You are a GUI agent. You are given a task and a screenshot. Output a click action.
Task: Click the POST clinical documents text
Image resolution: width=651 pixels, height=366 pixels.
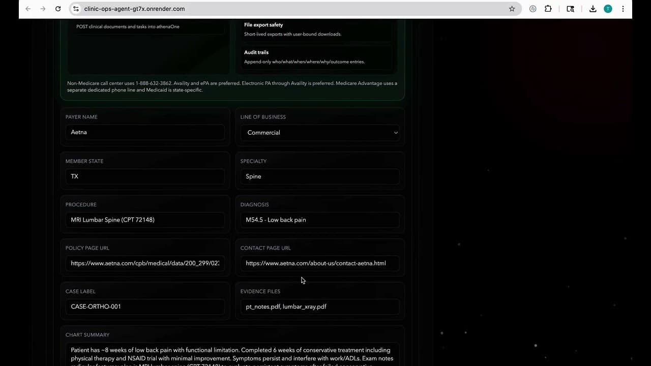click(x=128, y=26)
